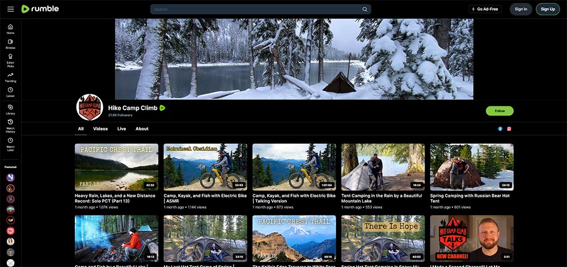This screenshot has height=267, width=567.
Task: Click the Hike Camp Climb channel avatar
Action: (90, 107)
